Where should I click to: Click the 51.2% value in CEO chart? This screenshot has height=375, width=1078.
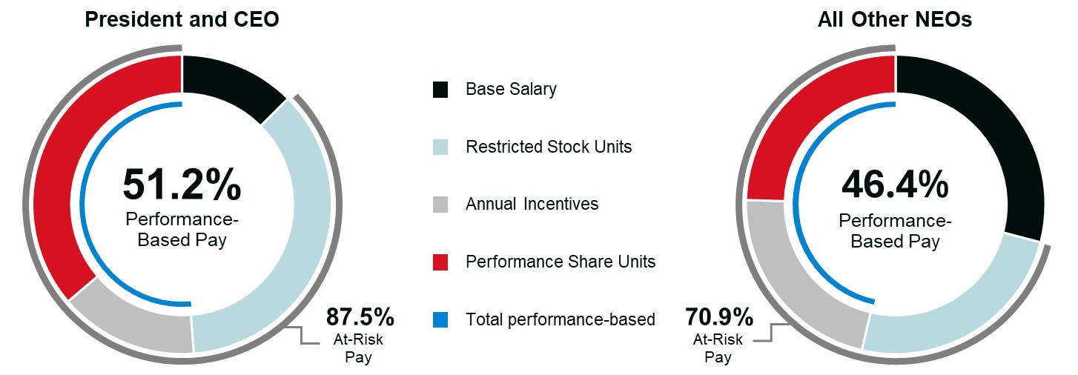tap(182, 185)
